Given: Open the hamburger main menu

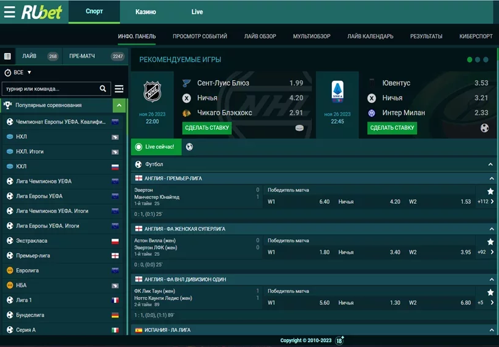Looking at the screenshot, I should [x=10, y=12].
